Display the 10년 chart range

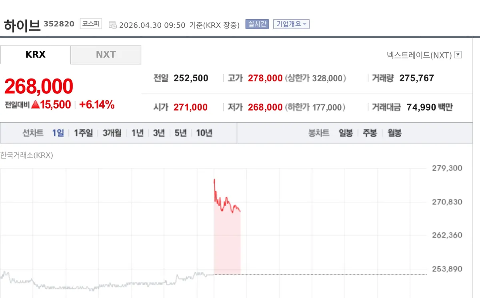click(204, 133)
